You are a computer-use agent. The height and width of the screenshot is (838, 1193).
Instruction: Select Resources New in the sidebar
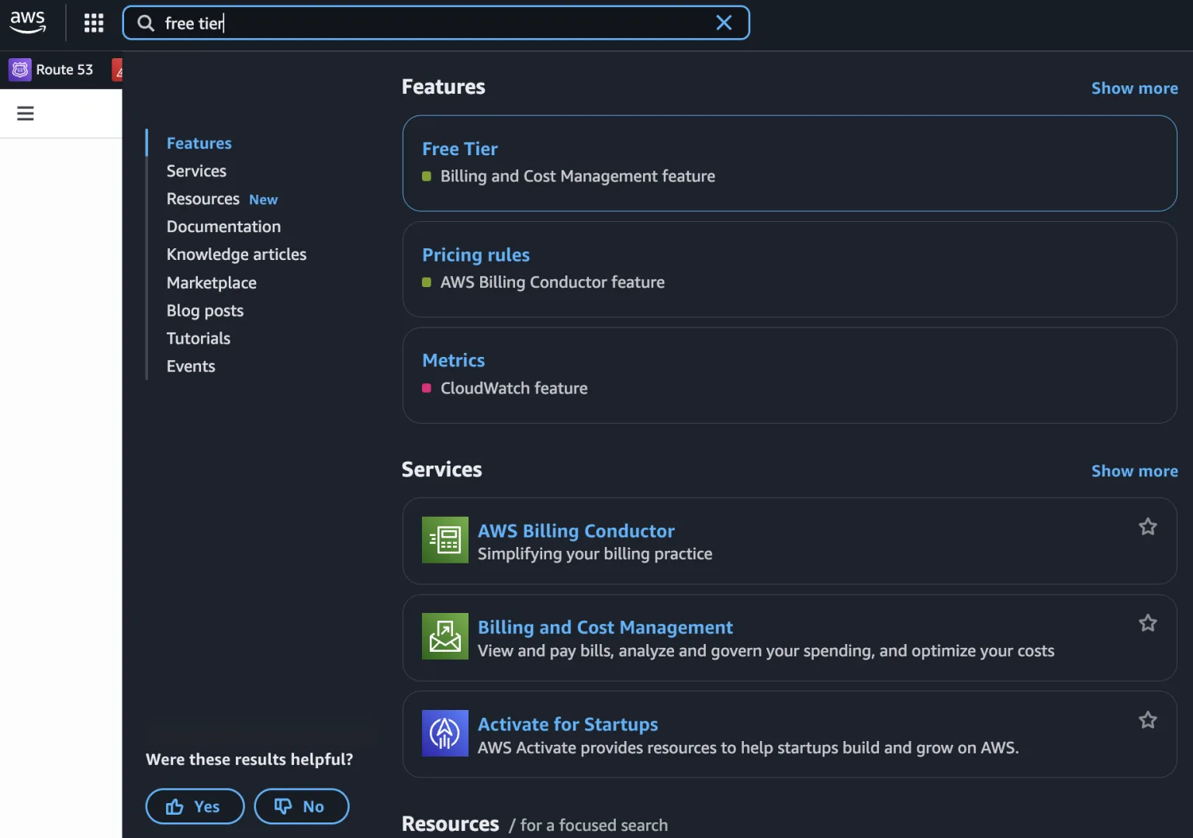click(x=222, y=199)
